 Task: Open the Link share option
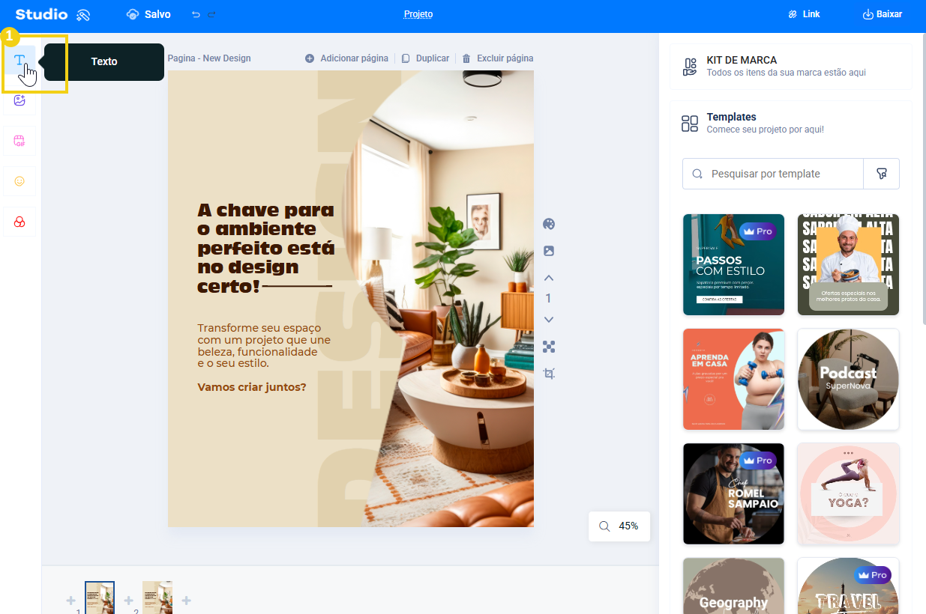pyautogui.click(x=804, y=14)
